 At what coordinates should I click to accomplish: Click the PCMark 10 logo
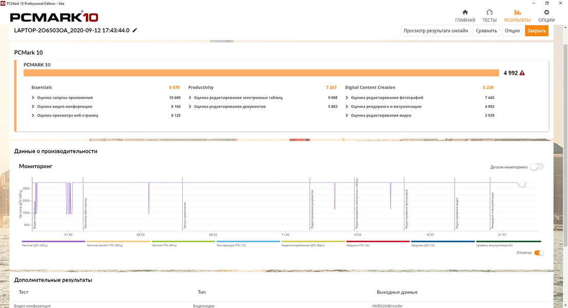[54, 17]
